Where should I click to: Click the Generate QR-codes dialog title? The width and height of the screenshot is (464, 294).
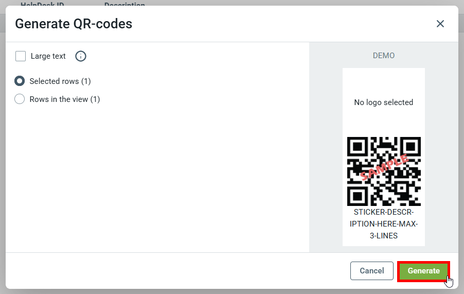[x=74, y=24]
